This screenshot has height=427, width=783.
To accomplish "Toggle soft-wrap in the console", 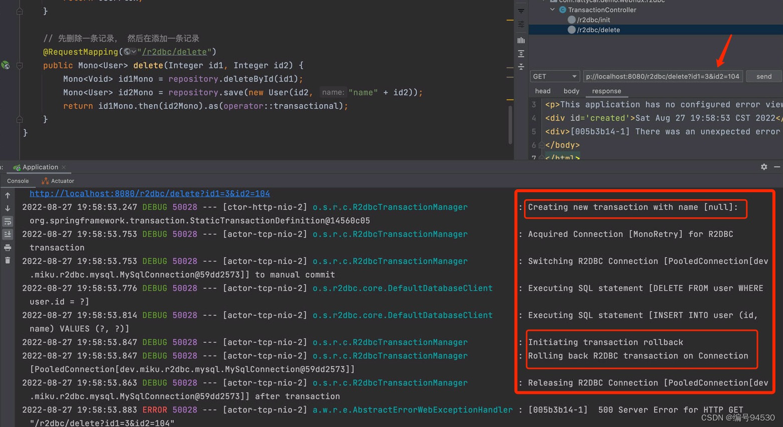I will click(8, 221).
